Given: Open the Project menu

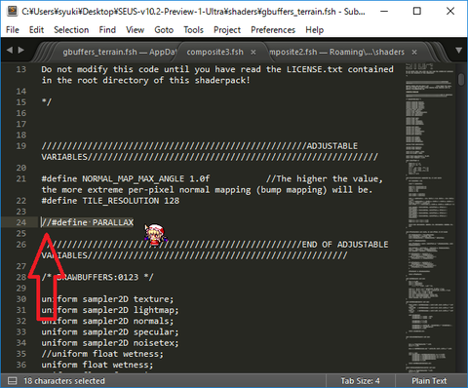Looking at the screenshot, I should point(227,30).
